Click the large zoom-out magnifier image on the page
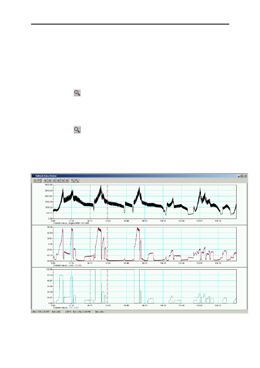This screenshot has height=368, width=260. click(x=77, y=129)
